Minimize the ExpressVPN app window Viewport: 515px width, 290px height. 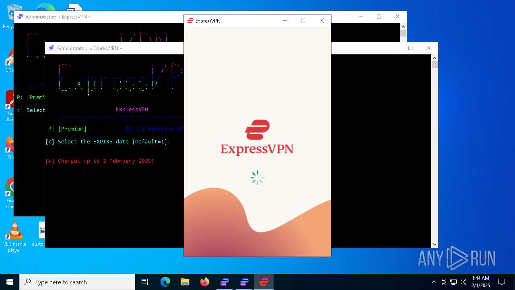(x=285, y=21)
